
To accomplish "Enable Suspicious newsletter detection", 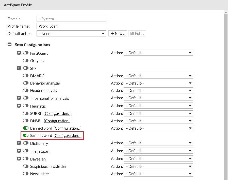I will [x=26, y=166].
